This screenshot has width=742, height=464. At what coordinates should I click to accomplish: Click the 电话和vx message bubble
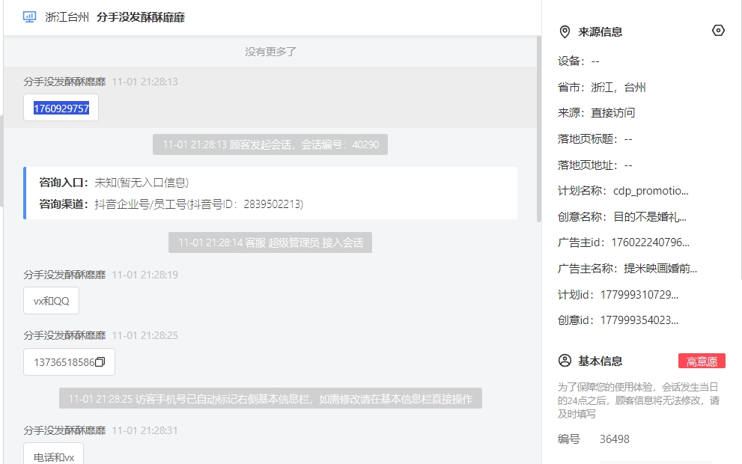click(x=53, y=454)
